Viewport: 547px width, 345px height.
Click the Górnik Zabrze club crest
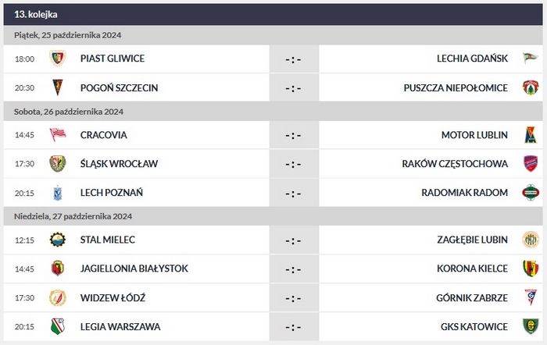[x=531, y=297]
